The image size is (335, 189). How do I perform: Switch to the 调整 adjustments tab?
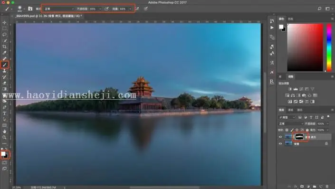pos(291,76)
